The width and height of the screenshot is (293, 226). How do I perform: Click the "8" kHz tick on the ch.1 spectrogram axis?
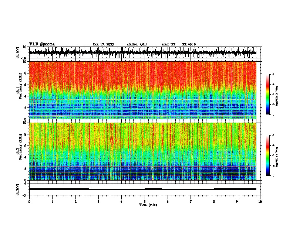[x=26, y=73]
